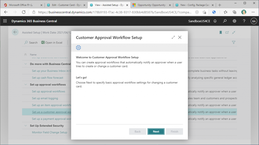Viewport: 259px width, 145px height.
Task: Open the BA user account avatar
Action: 254,21
